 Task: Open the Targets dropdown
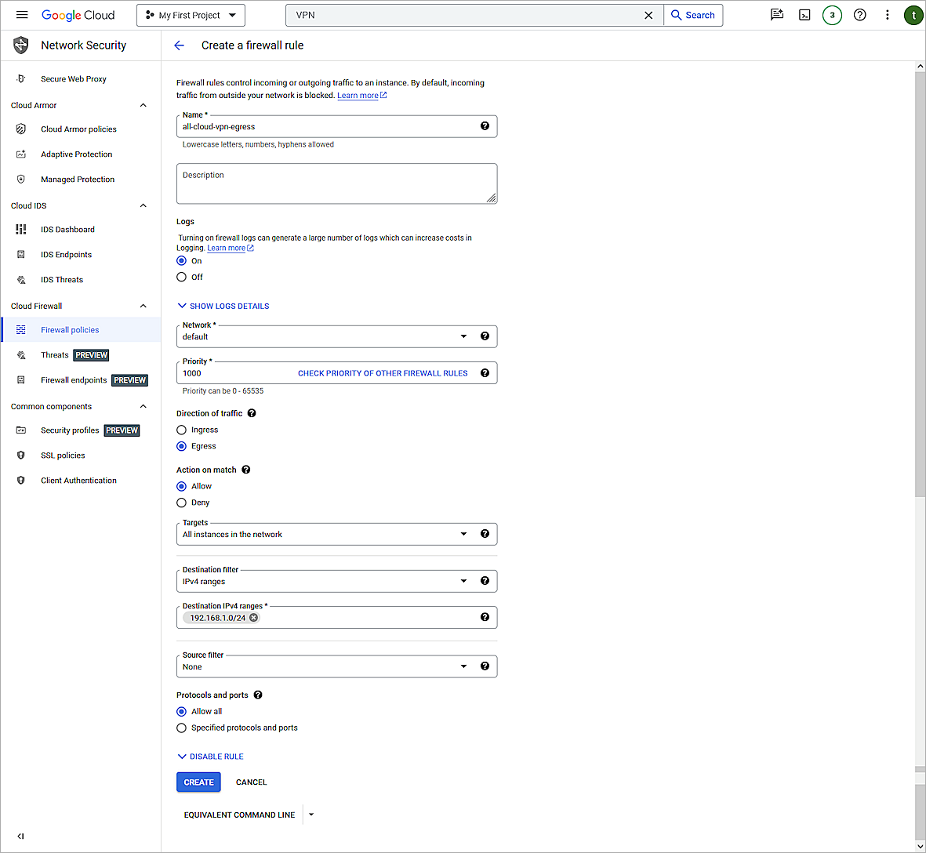point(463,533)
